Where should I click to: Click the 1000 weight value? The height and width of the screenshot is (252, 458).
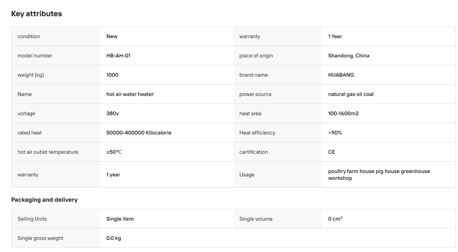click(x=112, y=75)
